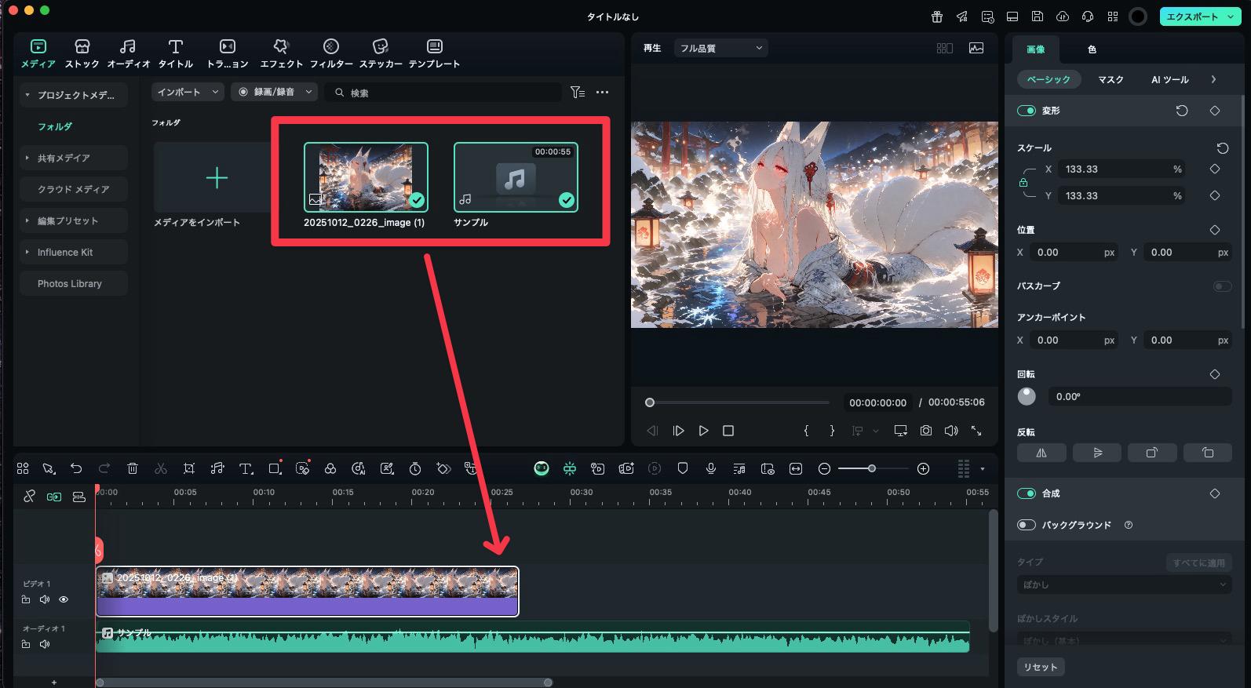Enable the バックグラウンド toggle
1251x688 pixels.
pos(1027,525)
